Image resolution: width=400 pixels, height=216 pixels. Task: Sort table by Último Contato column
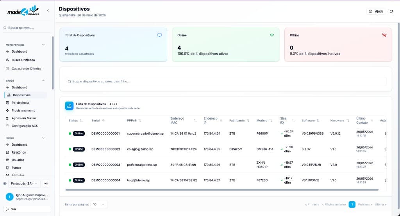365,120
